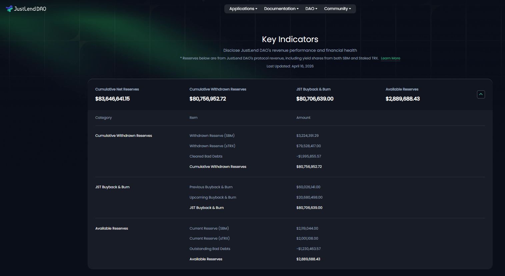Click the JustLend DAO logo icon

click(9, 9)
